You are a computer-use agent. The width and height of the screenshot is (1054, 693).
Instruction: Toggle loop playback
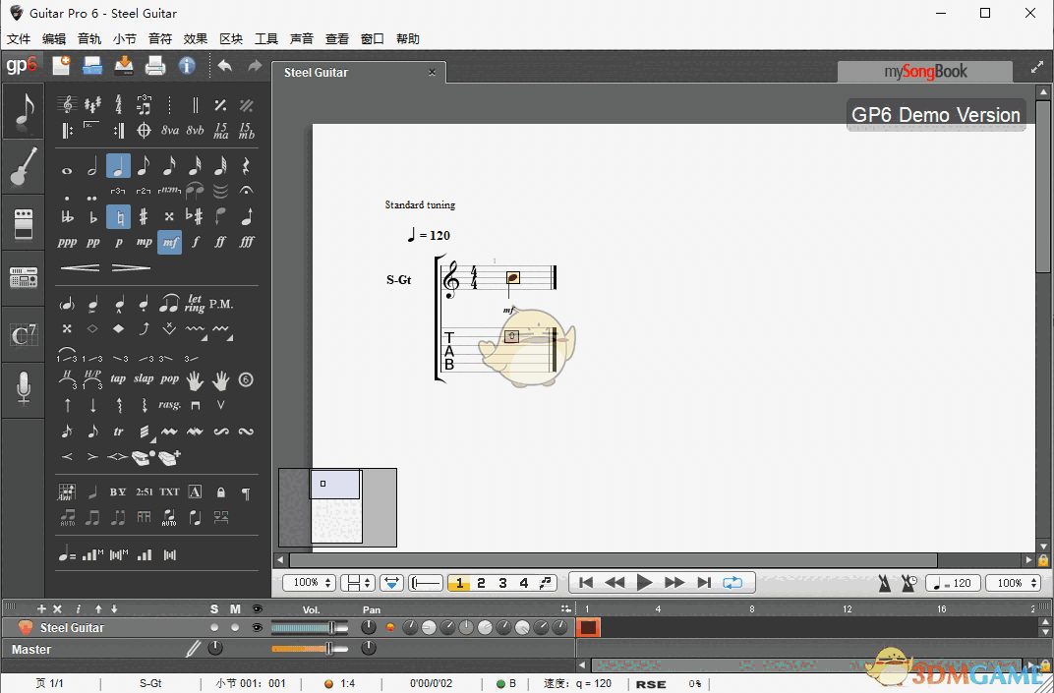[x=732, y=583]
